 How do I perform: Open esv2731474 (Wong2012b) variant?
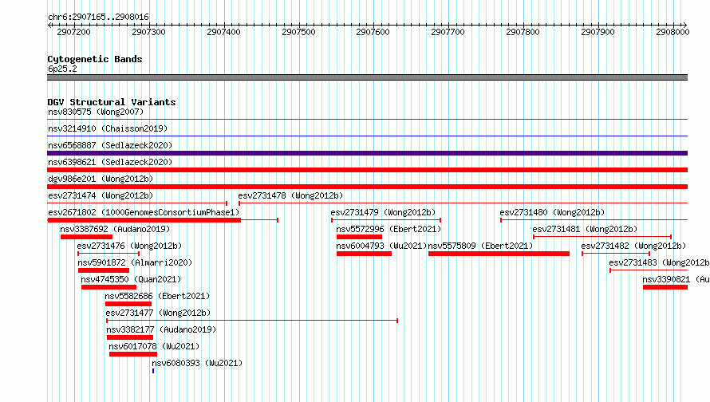(x=101, y=195)
